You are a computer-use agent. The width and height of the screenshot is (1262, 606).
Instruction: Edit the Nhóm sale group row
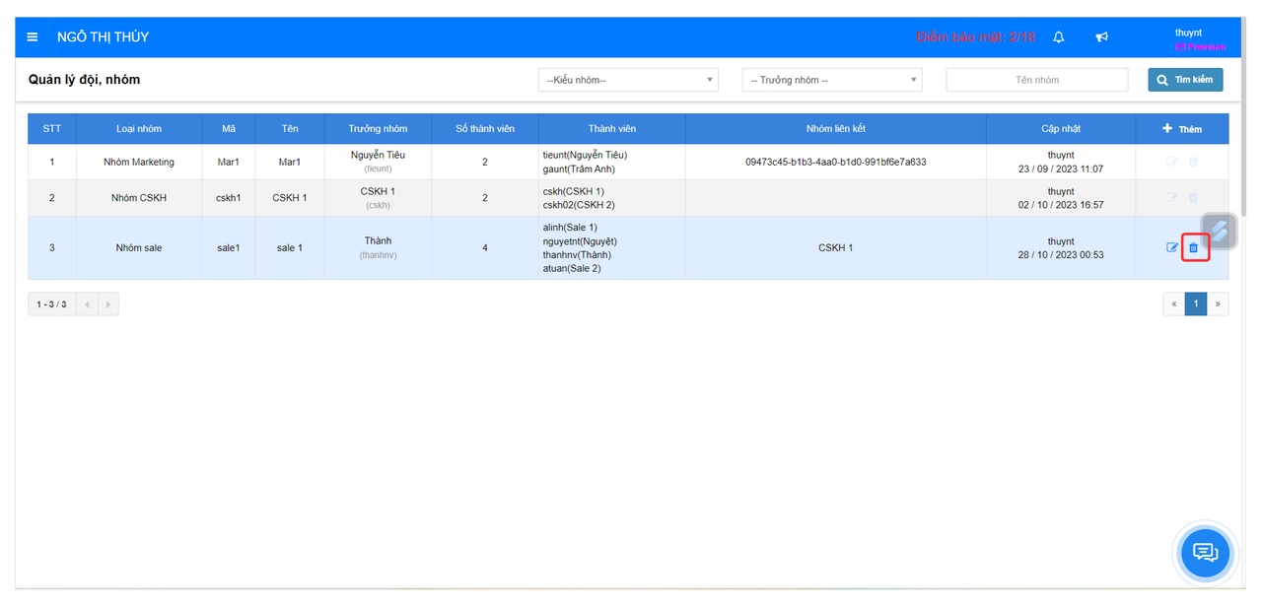[x=1172, y=248]
